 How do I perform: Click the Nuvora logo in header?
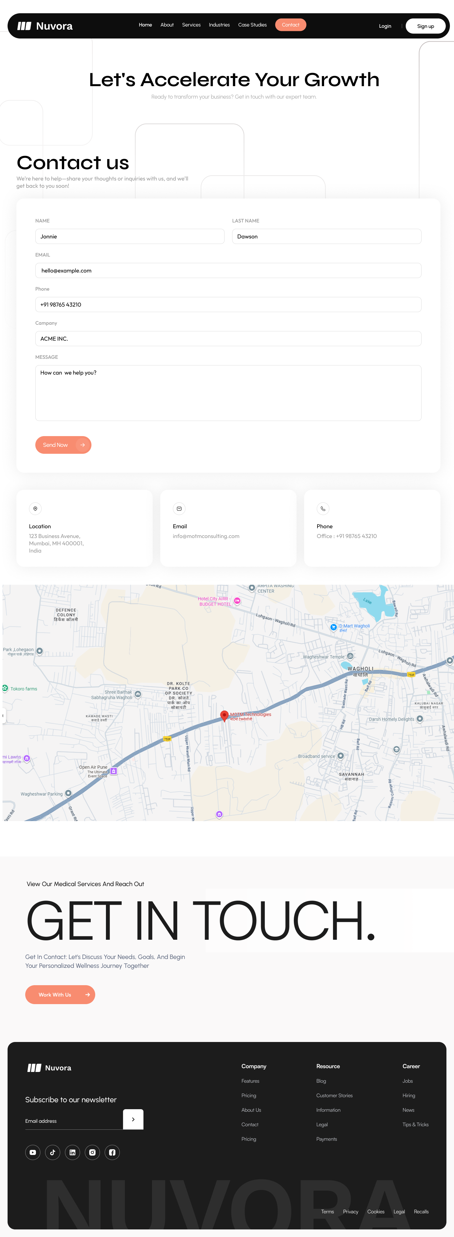45,26
